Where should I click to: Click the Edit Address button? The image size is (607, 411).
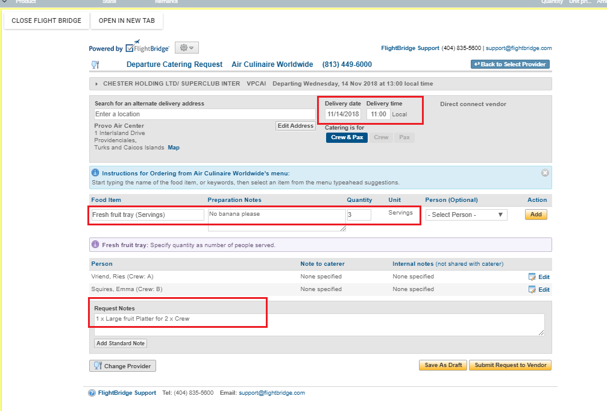coord(295,126)
